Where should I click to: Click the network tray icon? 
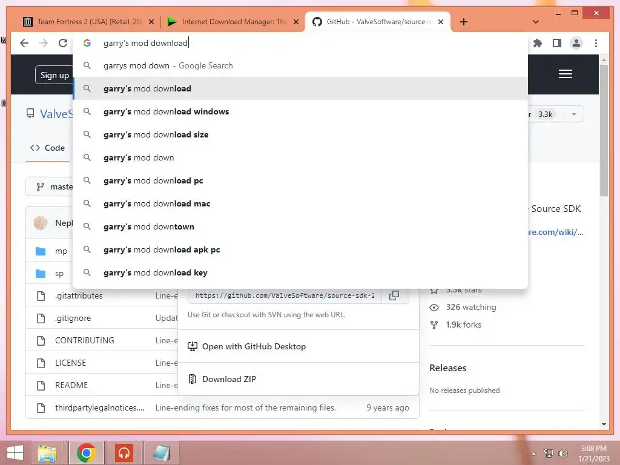pyautogui.click(x=549, y=453)
